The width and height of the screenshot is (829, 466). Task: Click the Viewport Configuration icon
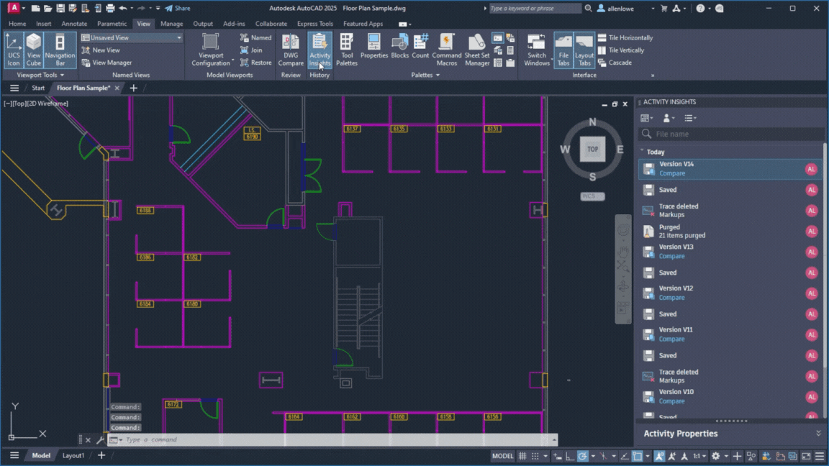[210, 42]
